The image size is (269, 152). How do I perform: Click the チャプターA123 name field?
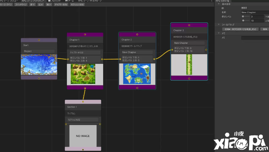(x=85, y=52)
